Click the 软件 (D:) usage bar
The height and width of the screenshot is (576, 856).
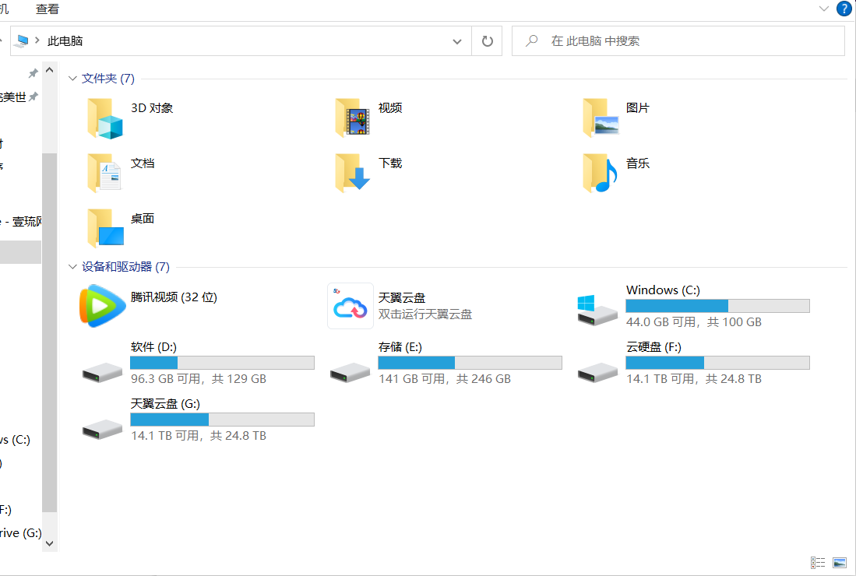tap(222, 363)
